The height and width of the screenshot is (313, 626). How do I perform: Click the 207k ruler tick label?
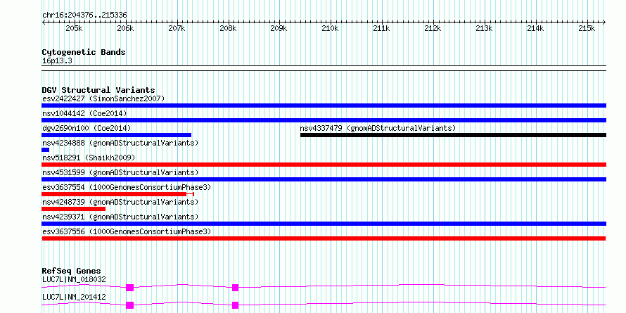click(x=177, y=29)
